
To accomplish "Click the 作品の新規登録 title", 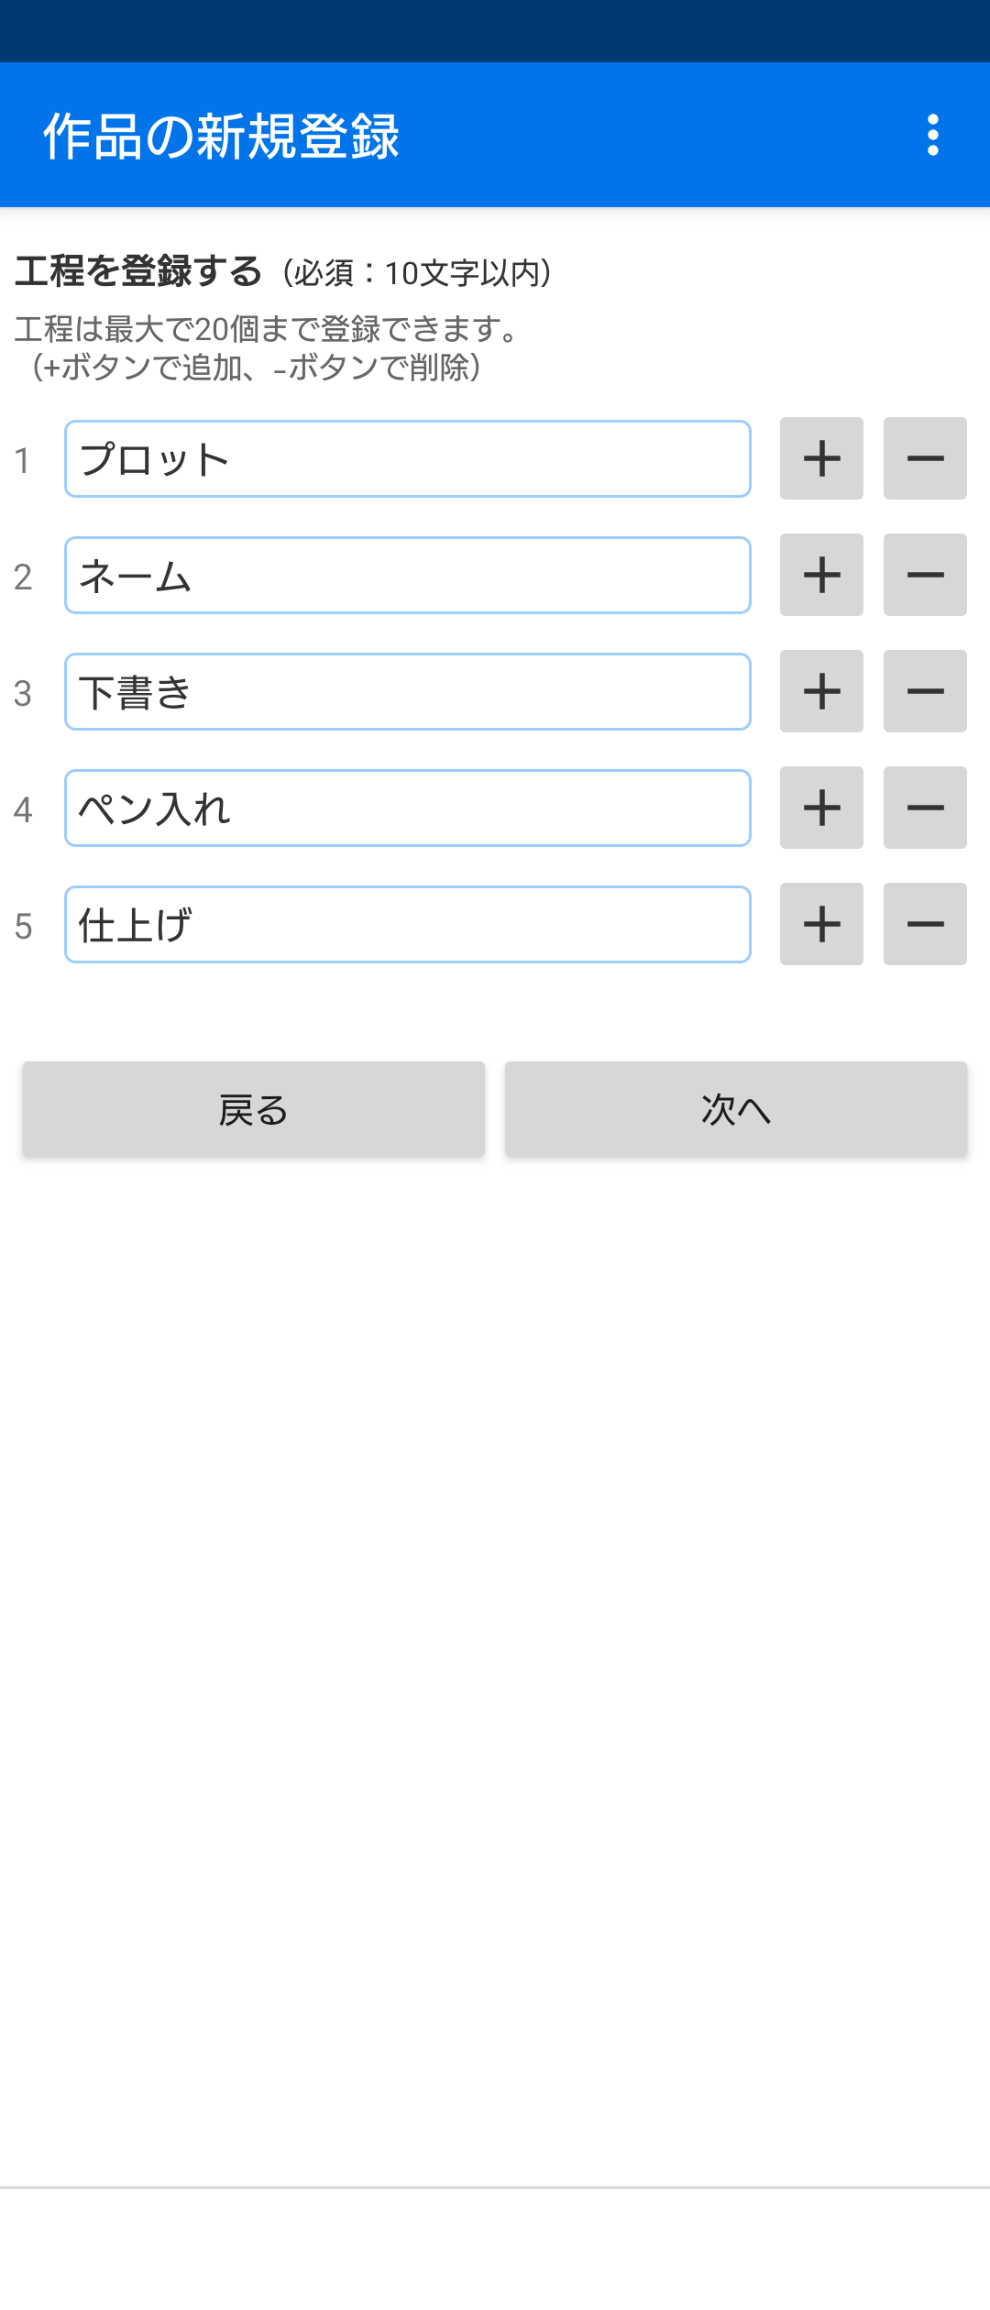I will [x=221, y=137].
